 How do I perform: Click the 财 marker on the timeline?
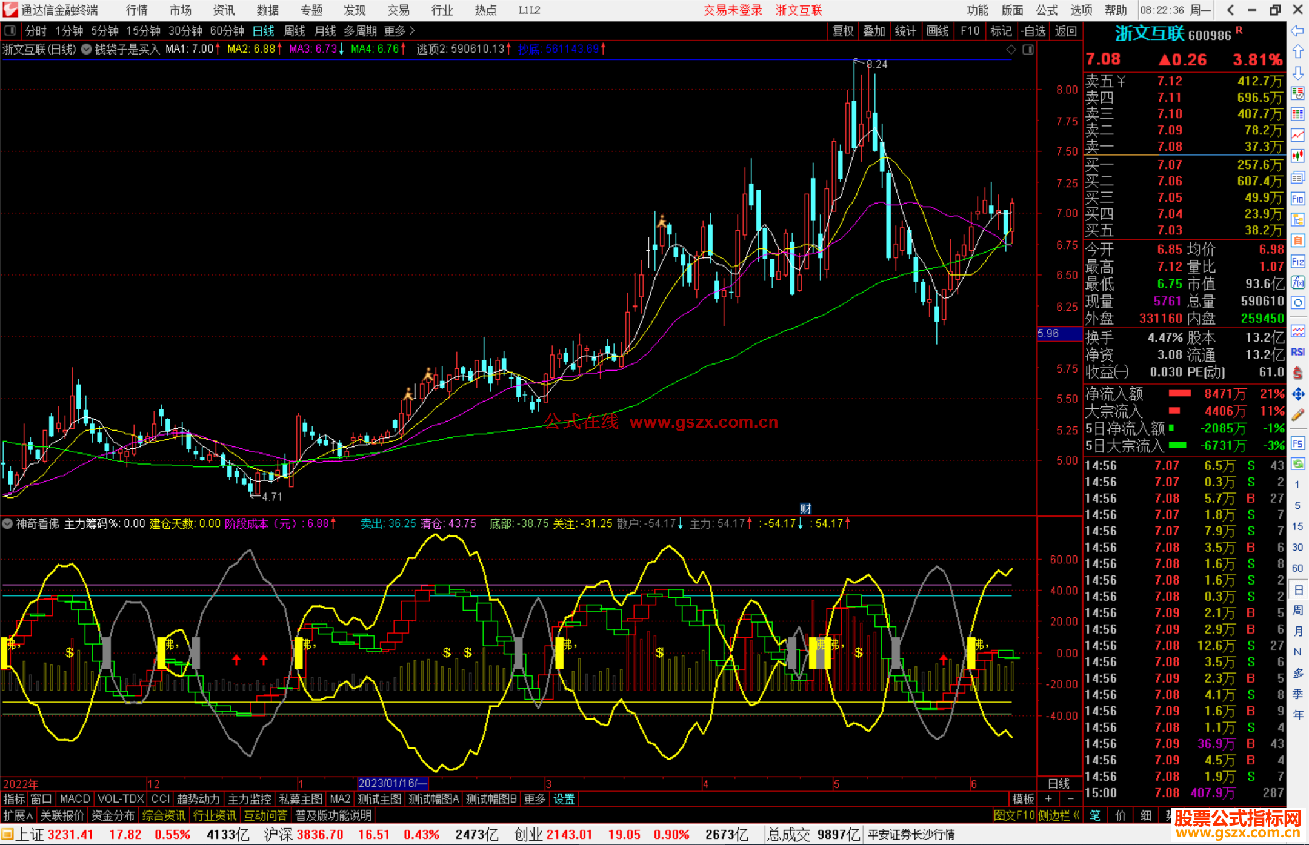(x=805, y=509)
